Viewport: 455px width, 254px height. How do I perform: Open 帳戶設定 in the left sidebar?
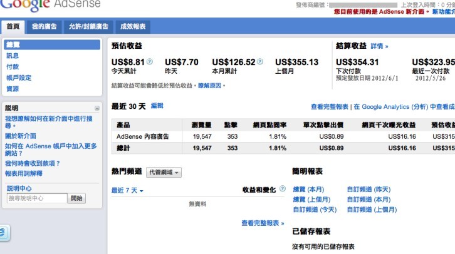(19, 78)
